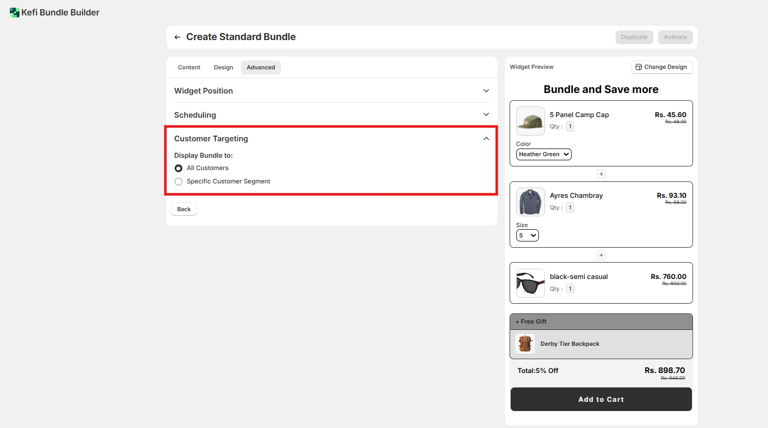Screen dimensions: 768x428
Task: Click the black sunglasses product image
Action: point(530,283)
